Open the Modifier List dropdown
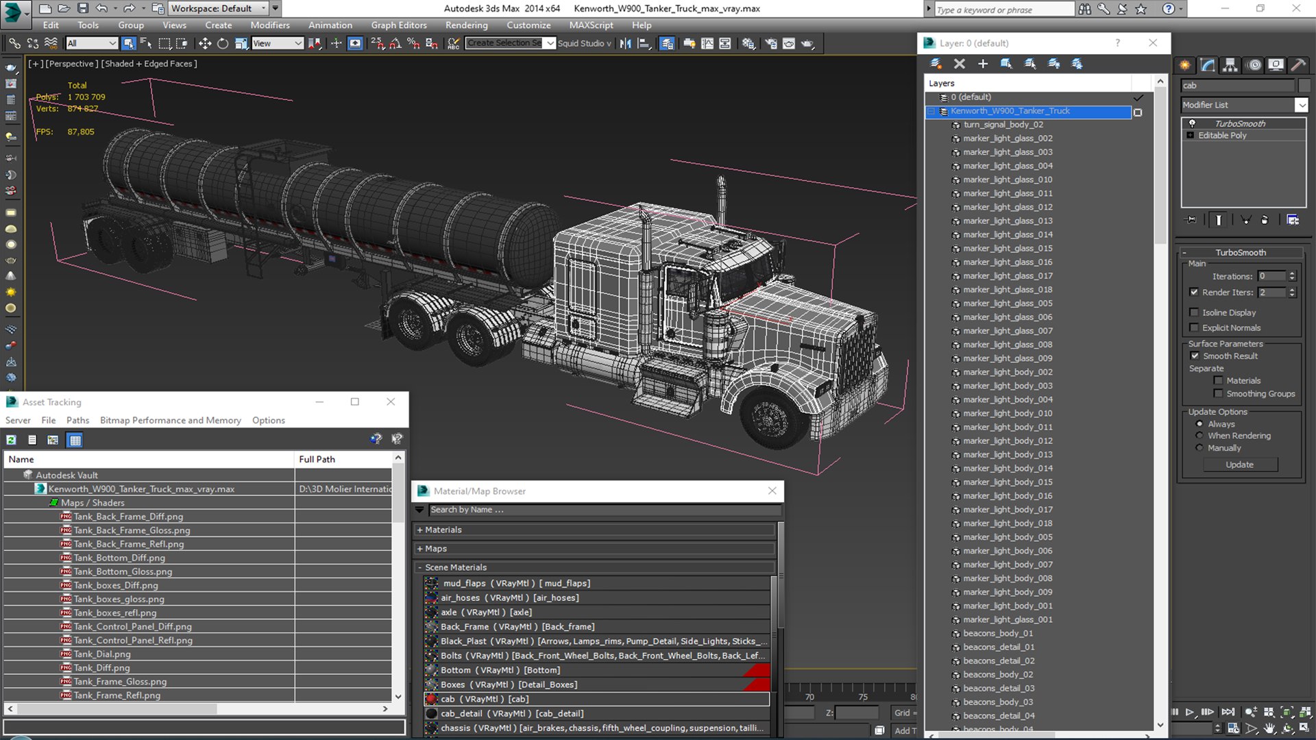 pos(1301,105)
